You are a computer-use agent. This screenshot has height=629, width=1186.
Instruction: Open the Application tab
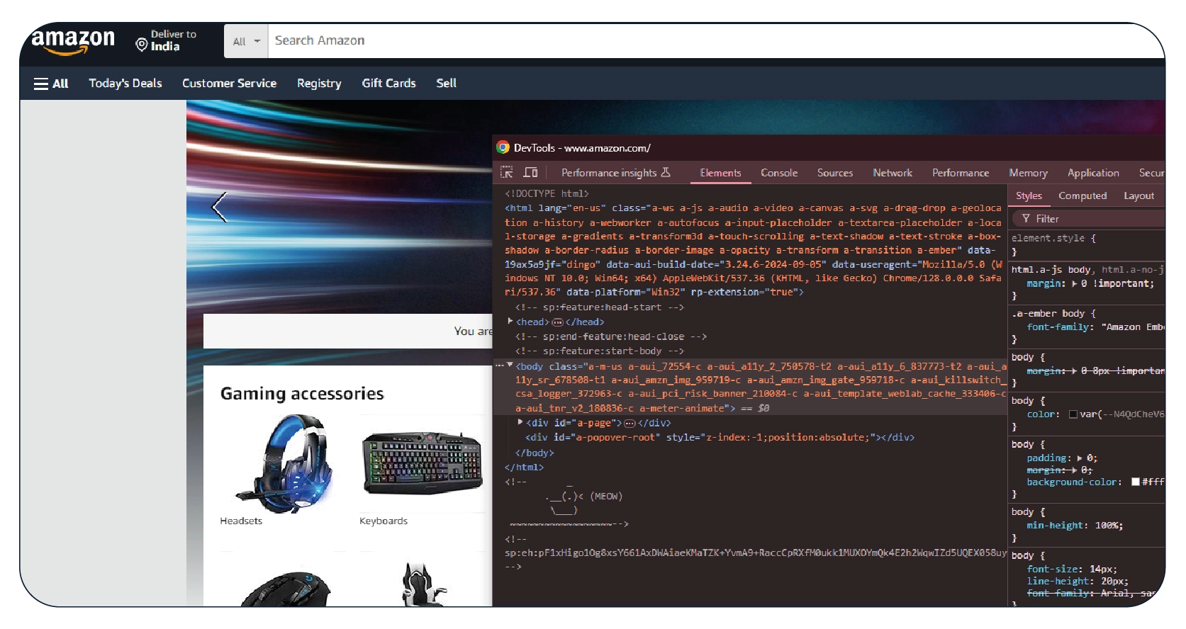[1093, 173]
